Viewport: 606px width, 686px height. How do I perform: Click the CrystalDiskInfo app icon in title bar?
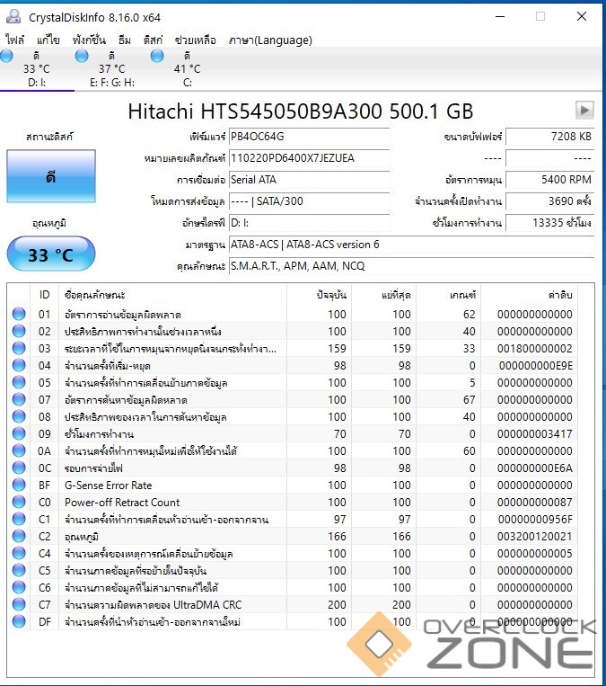pos(13,16)
